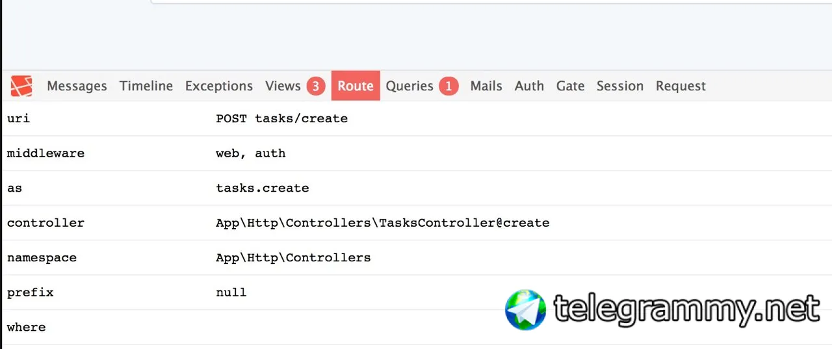Show the Gate tab
The height and width of the screenshot is (349, 832).
coord(571,86)
